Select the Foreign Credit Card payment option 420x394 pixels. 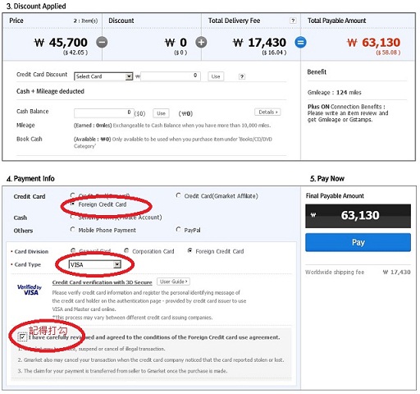(73, 204)
